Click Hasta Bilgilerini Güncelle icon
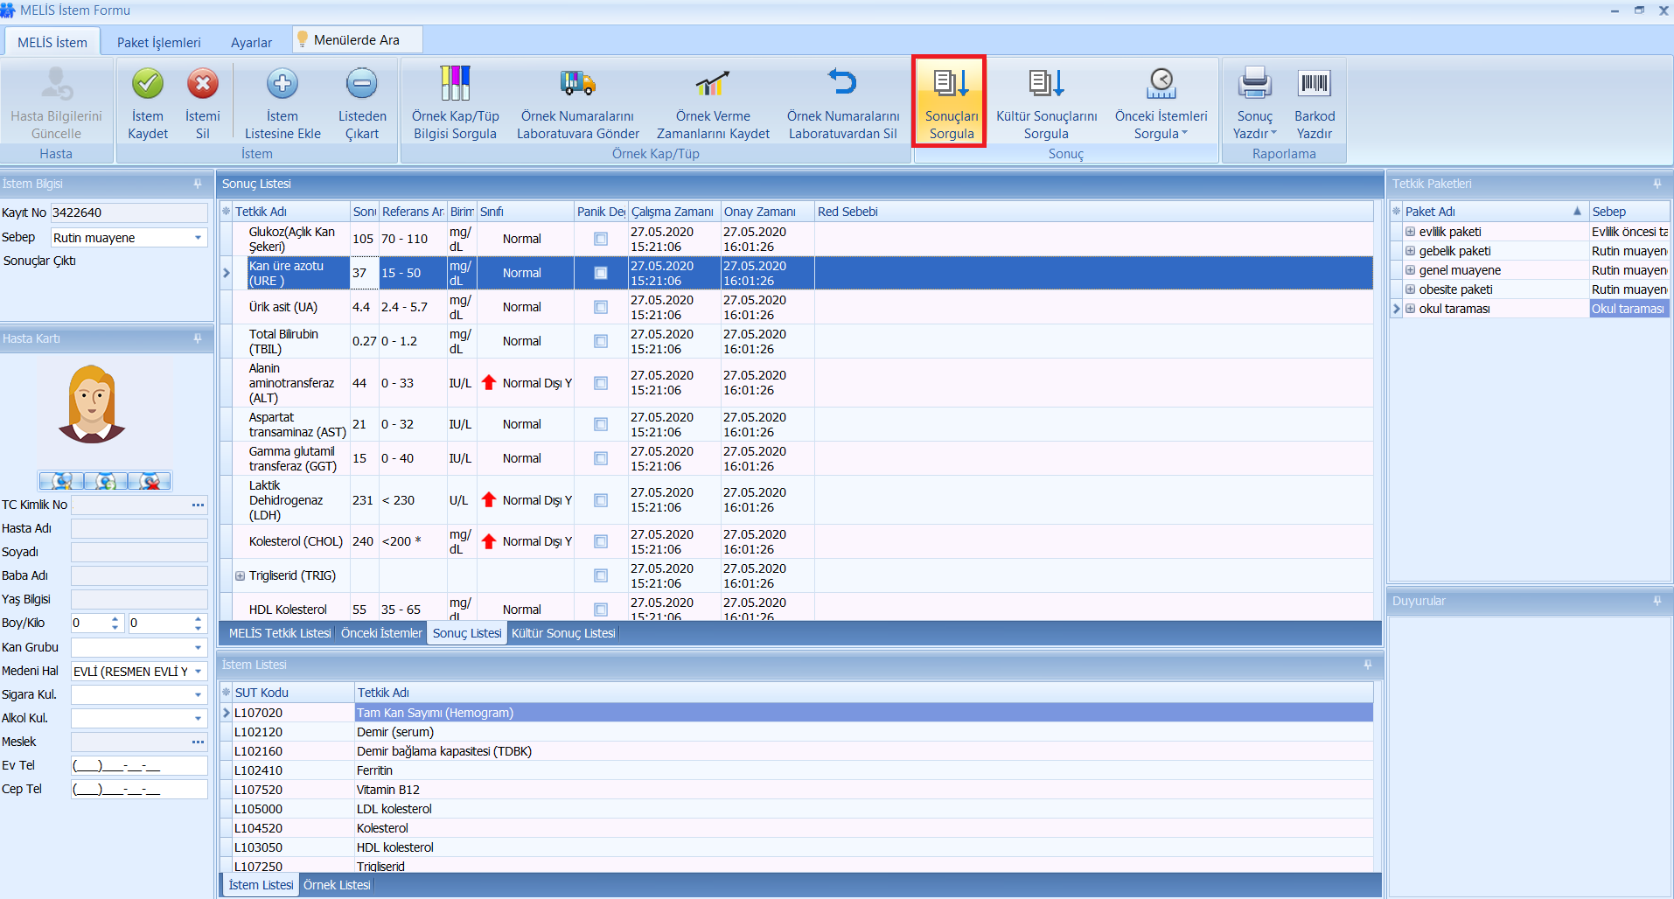Screen dimensions: 1674x899 (57, 84)
